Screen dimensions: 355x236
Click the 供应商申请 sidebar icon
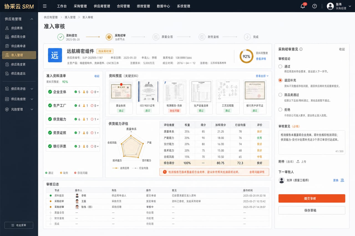click(x=7, y=46)
